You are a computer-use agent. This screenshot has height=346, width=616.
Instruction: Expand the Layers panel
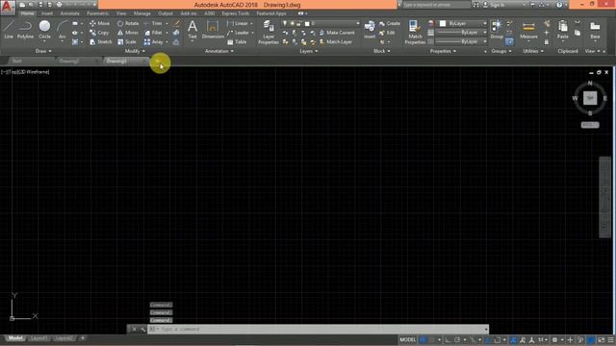click(x=308, y=51)
